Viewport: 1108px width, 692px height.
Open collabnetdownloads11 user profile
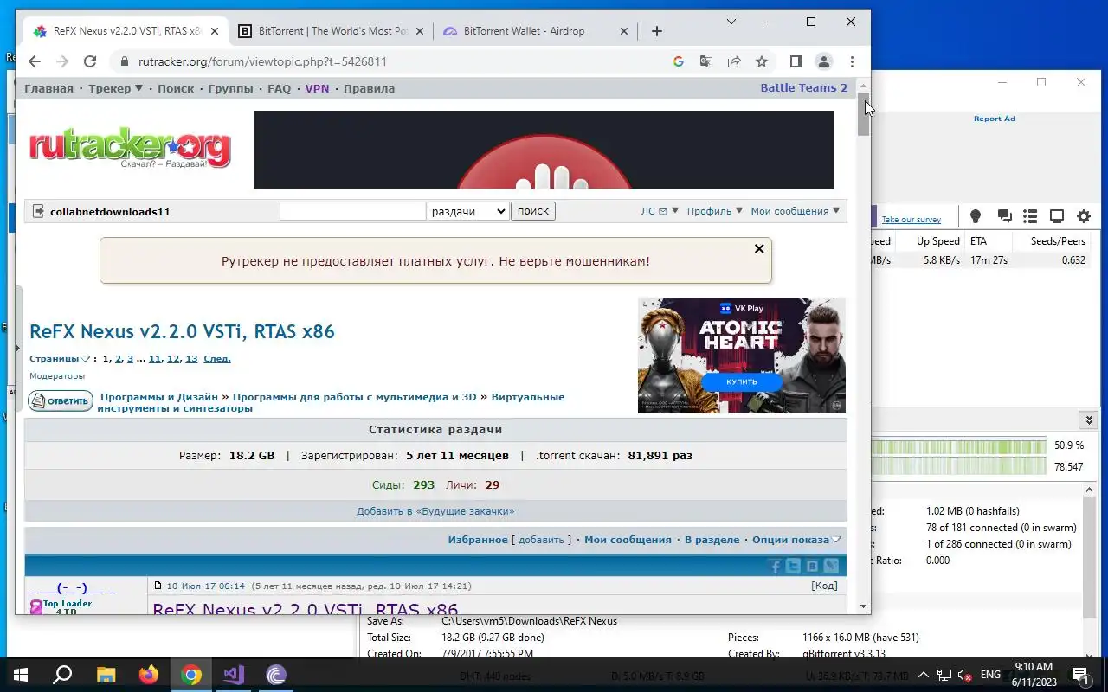(x=110, y=211)
